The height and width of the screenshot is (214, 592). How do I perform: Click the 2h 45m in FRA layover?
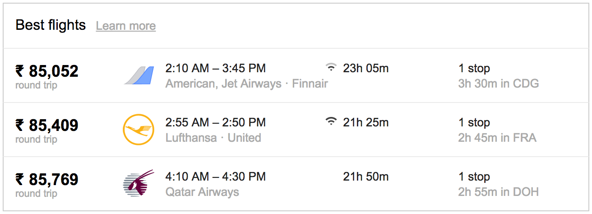(497, 138)
